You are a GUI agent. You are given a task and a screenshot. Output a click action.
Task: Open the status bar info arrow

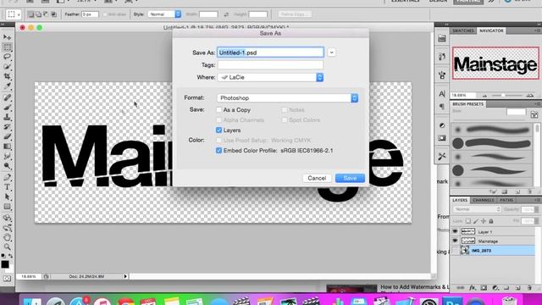click(x=125, y=276)
